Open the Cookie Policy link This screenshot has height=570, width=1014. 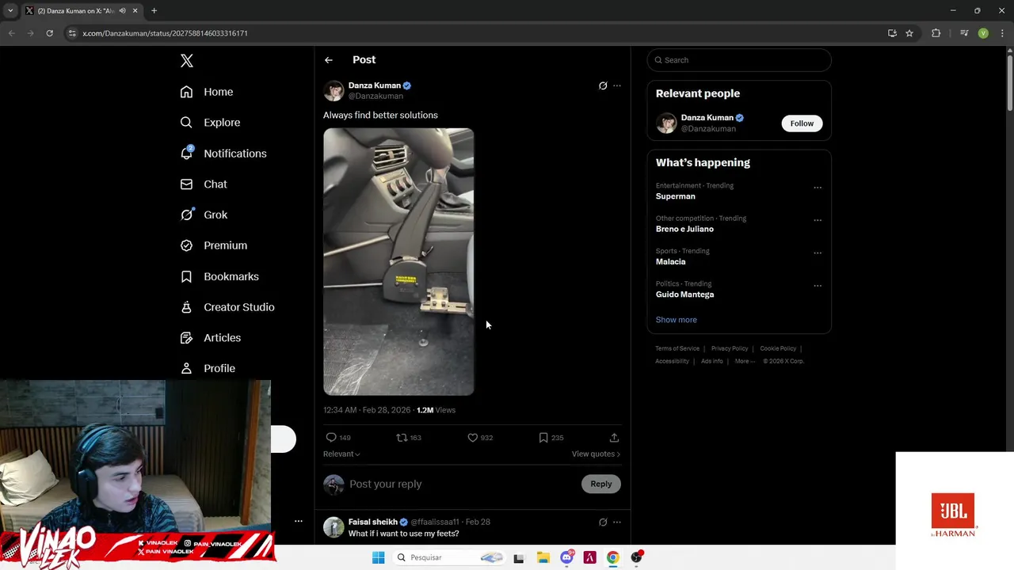tap(778, 348)
